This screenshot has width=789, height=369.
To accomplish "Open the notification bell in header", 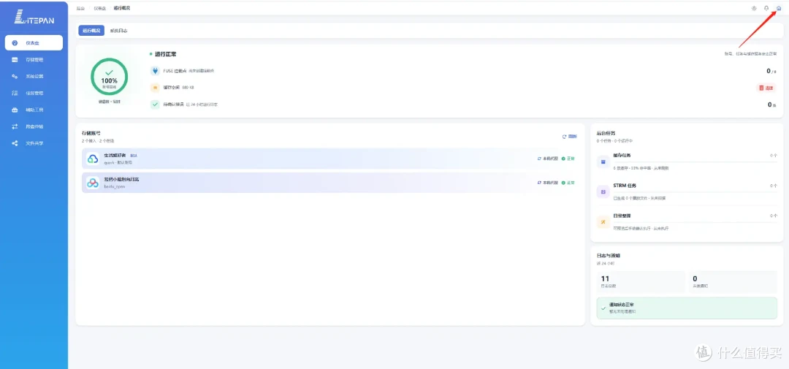I will pyautogui.click(x=766, y=8).
